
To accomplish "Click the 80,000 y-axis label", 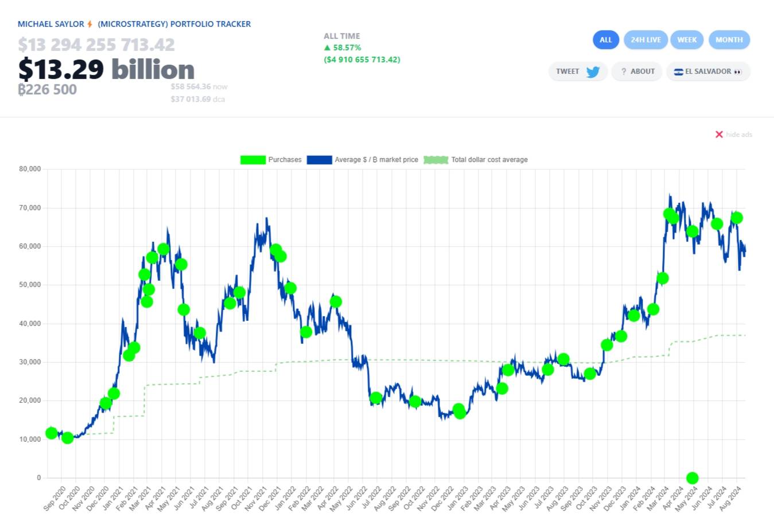I will (30, 169).
